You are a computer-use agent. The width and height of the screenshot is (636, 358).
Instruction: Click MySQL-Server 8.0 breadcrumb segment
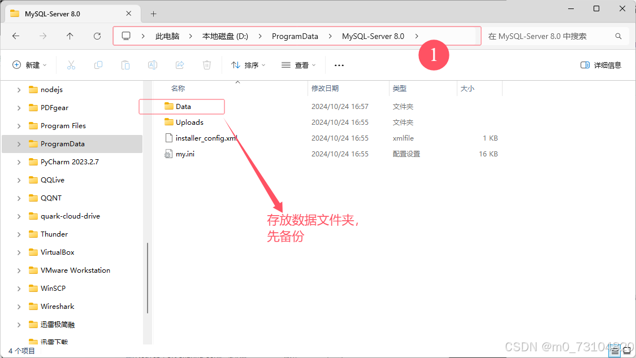[373, 36]
